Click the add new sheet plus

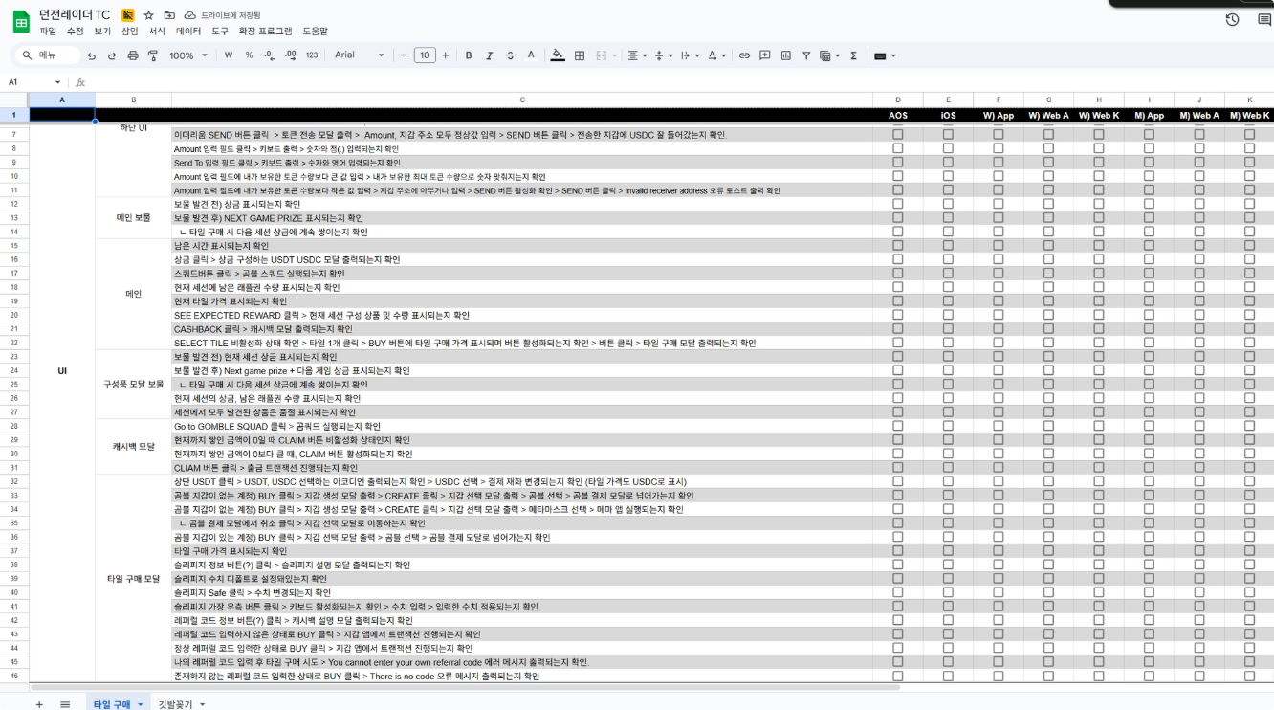point(39,704)
